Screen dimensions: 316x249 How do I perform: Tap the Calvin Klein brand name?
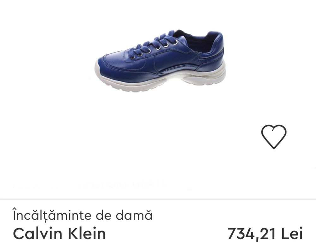pos(59,234)
